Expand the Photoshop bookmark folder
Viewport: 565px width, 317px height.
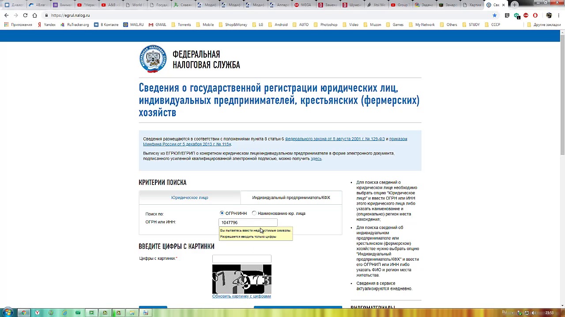click(x=325, y=25)
